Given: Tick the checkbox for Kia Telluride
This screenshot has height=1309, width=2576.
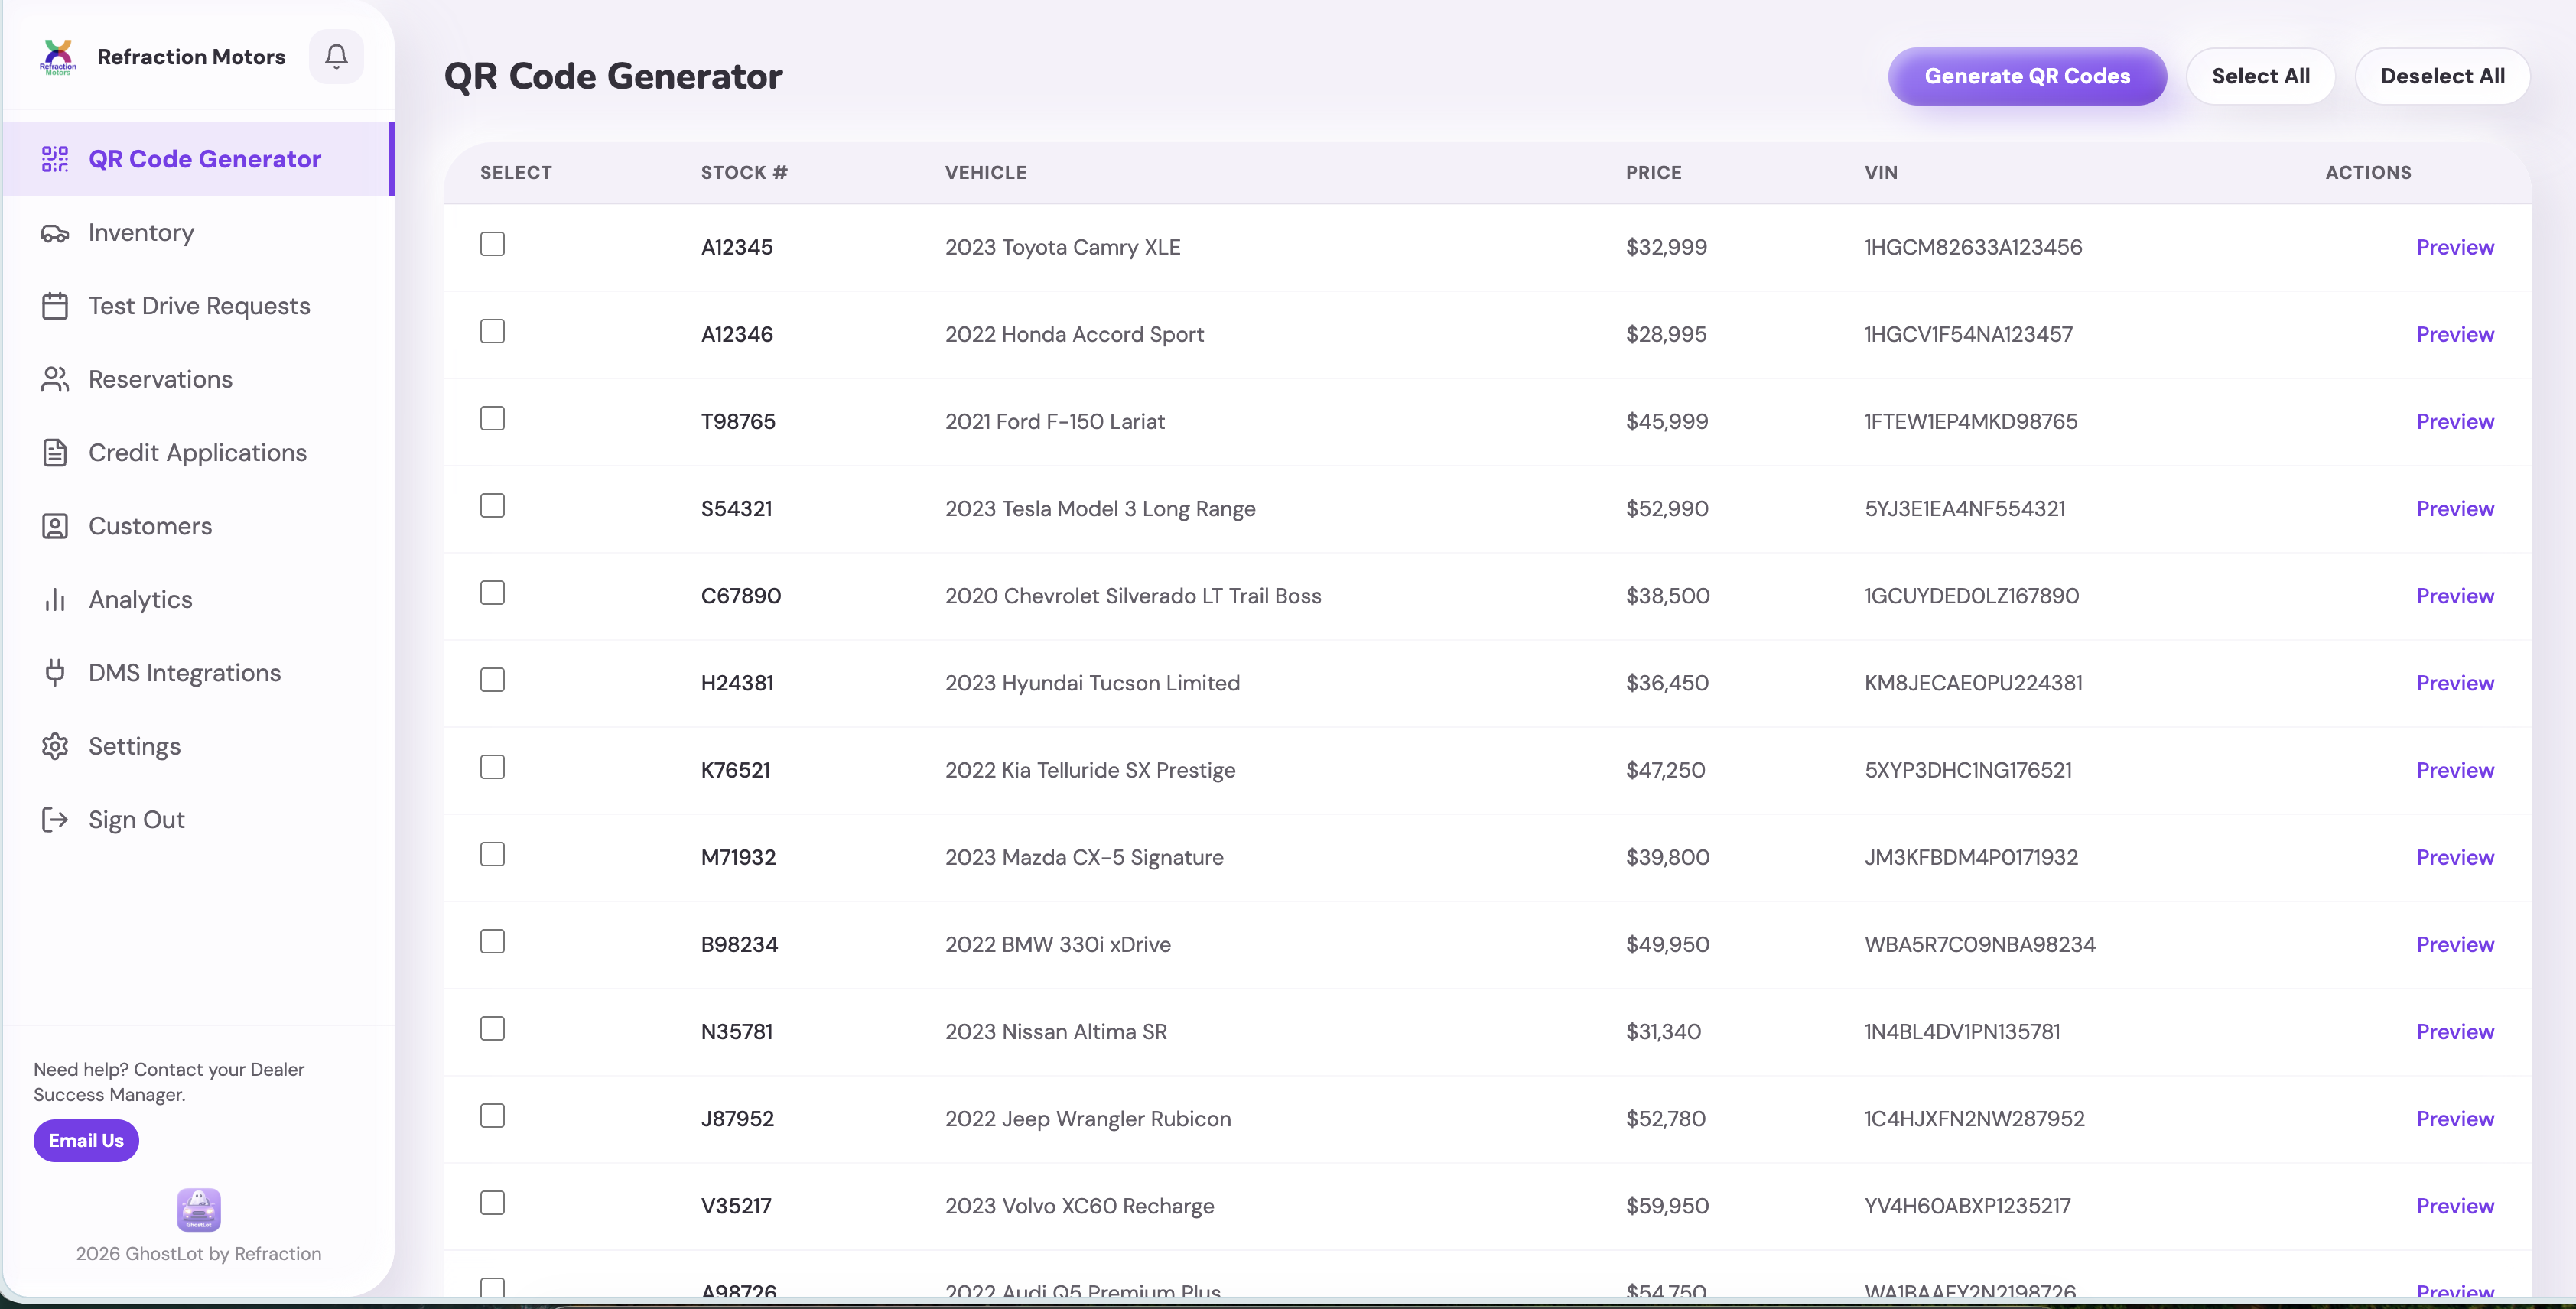Looking at the screenshot, I should [x=492, y=767].
